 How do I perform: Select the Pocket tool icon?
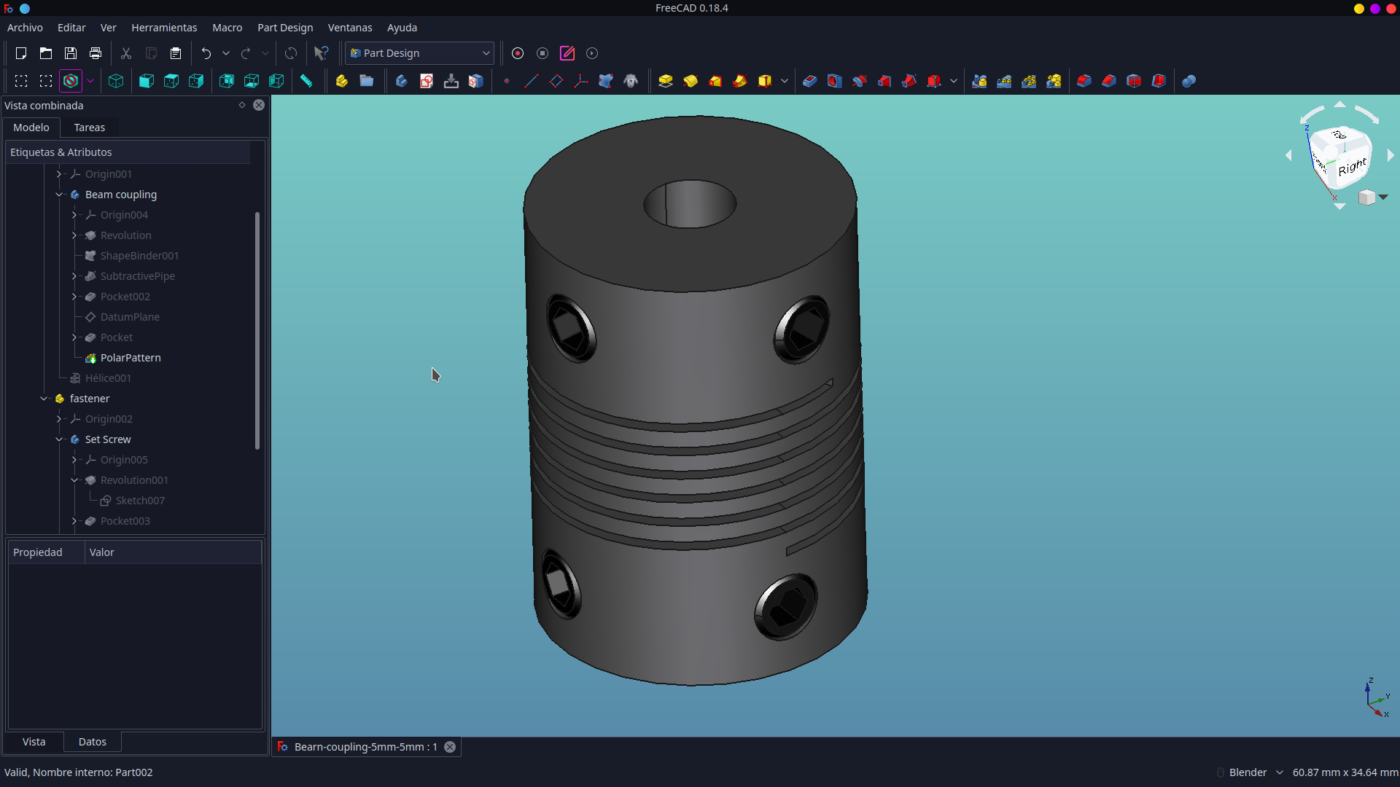[809, 81]
